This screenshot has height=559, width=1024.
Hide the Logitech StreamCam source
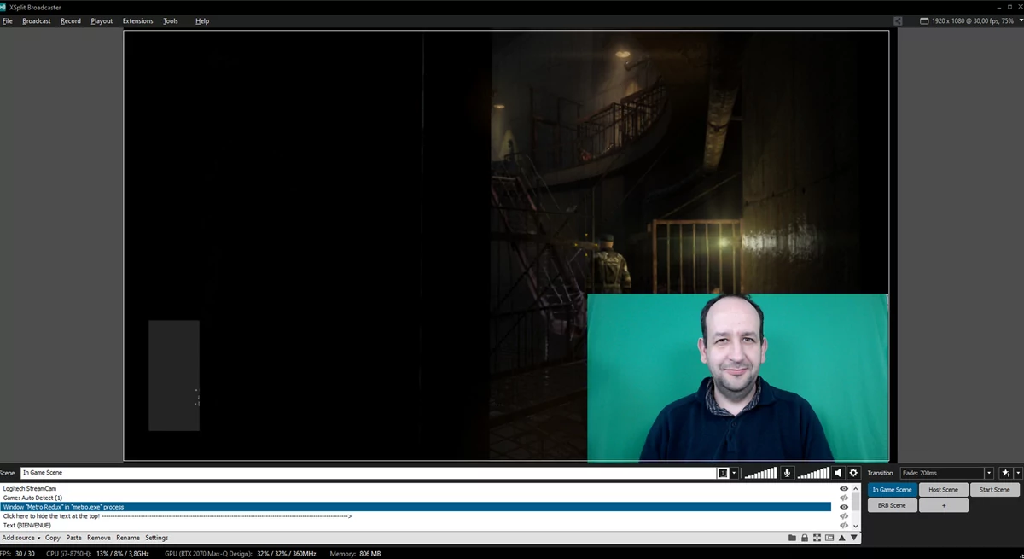pos(844,489)
